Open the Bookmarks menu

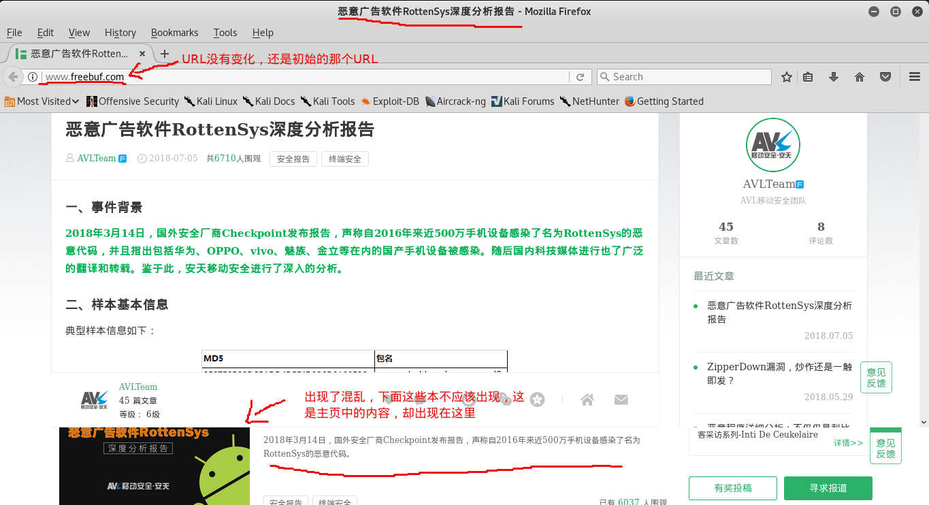click(x=174, y=33)
